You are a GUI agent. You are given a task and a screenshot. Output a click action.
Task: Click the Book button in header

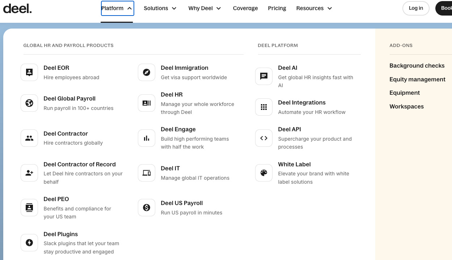(444, 8)
